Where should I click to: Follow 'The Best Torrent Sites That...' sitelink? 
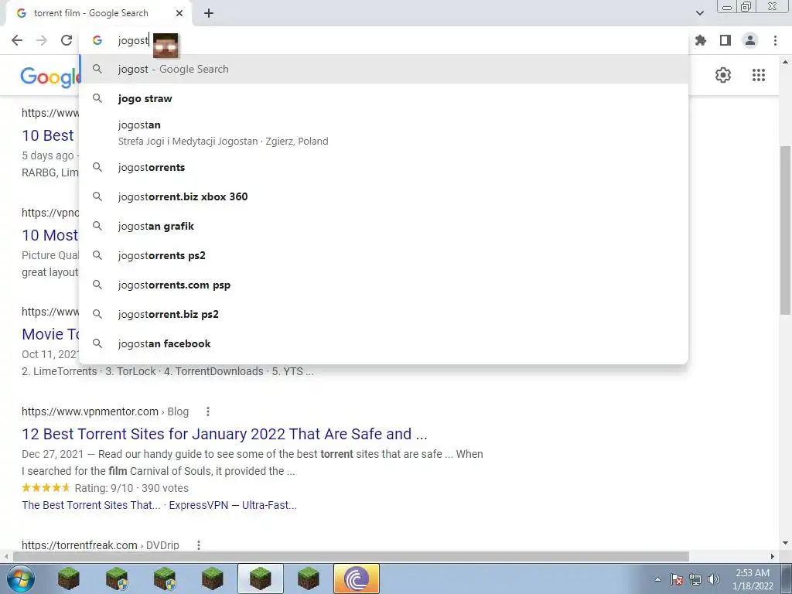91,505
